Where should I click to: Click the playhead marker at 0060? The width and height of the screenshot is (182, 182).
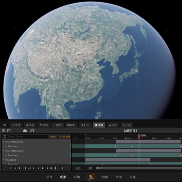[x=139, y=136]
